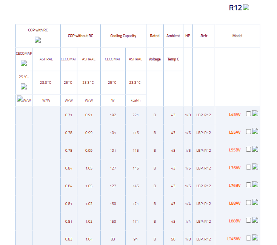This screenshot has width=277, height=245.
Task: Click the broken image icon beside R12 heading
Action: click(246, 8)
